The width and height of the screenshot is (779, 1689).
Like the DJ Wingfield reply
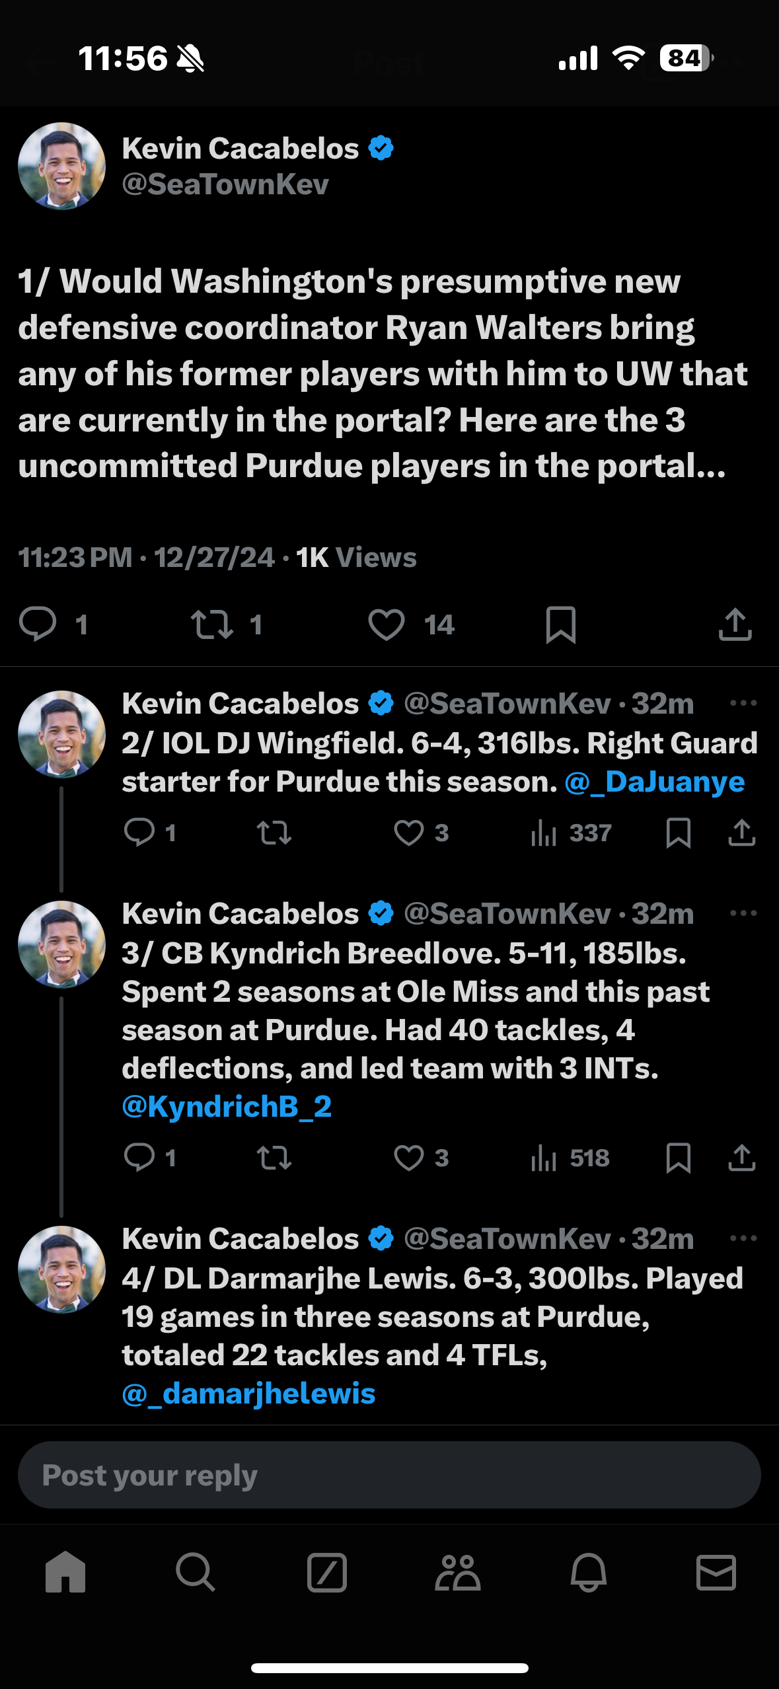(409, 833)
